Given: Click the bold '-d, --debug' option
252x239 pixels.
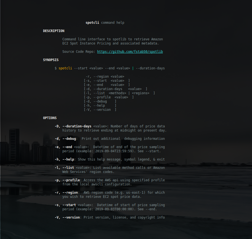Looking at the screenshot, I should (x=65, y=139).
